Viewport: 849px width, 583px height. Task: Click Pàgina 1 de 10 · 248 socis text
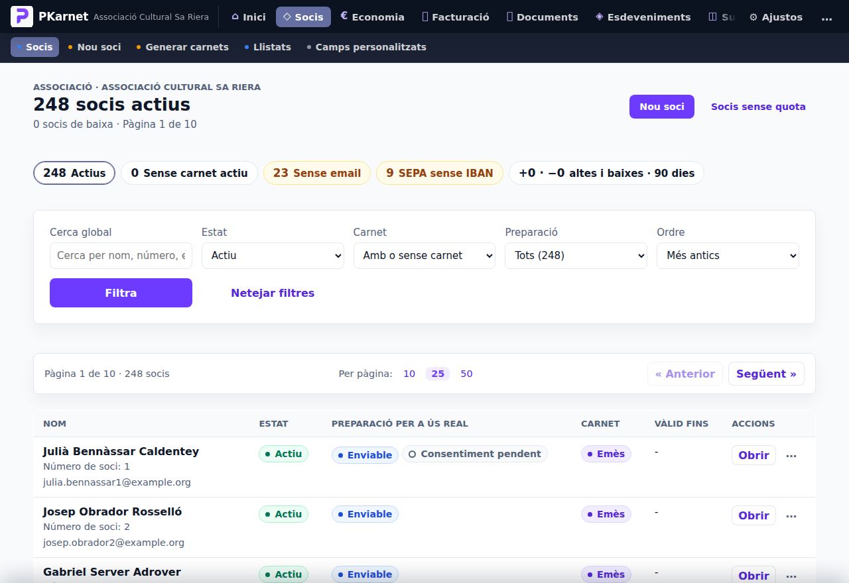[107, 374]
